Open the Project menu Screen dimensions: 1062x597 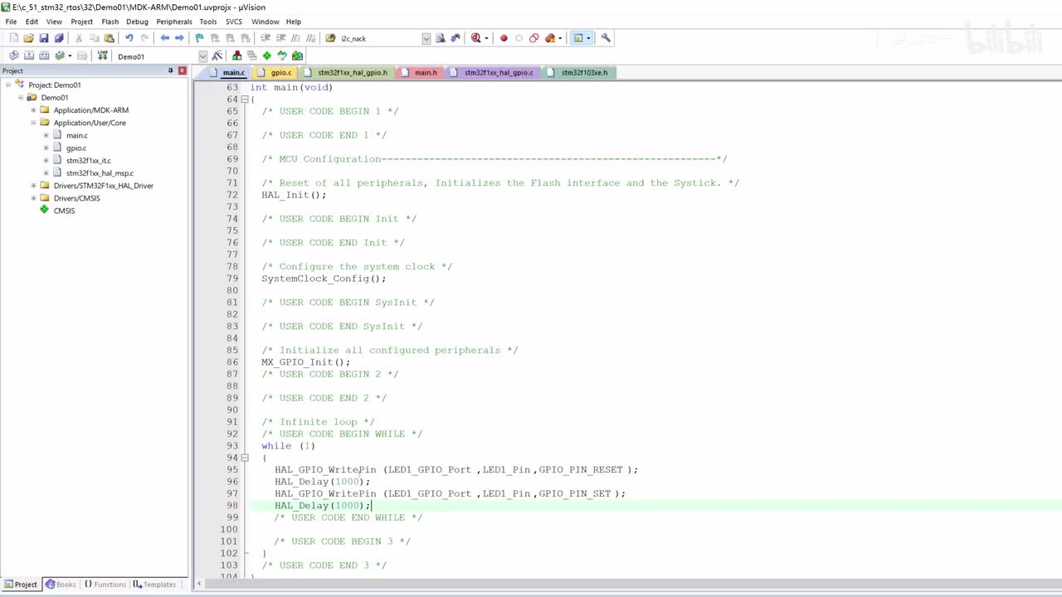81,22
